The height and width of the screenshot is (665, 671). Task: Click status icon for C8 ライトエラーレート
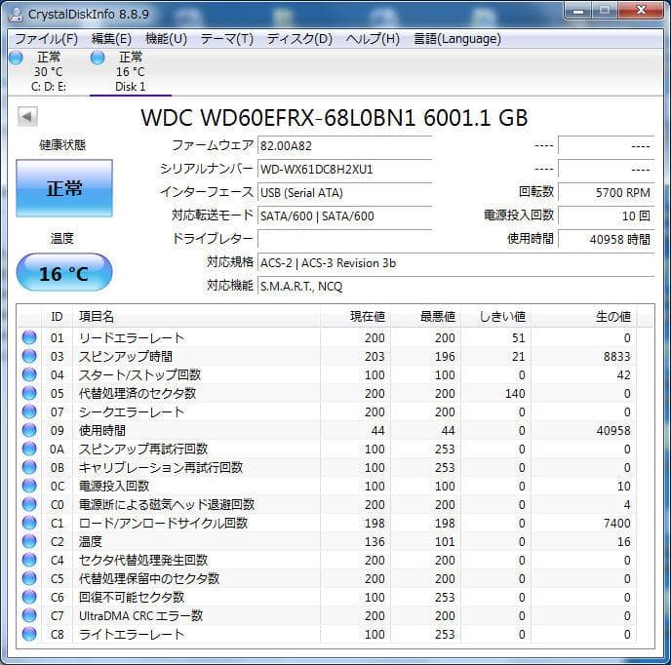click(29, 634)
